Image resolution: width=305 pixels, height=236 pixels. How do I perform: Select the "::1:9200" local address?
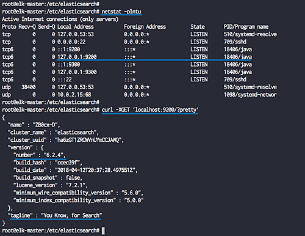69,50
